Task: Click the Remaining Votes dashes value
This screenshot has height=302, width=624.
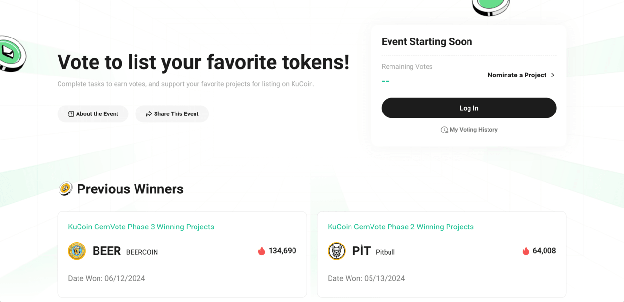Action: (x=385, y=81)
